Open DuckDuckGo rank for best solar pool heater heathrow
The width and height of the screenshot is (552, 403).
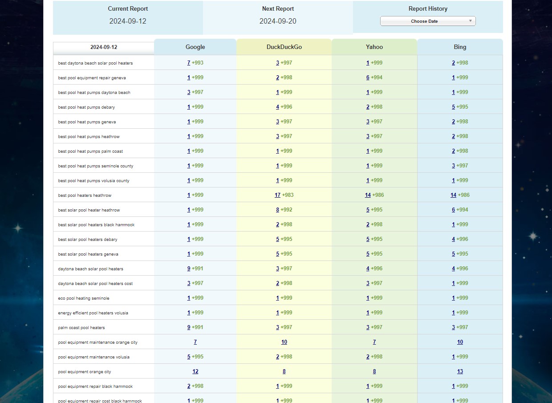point(277,210)
